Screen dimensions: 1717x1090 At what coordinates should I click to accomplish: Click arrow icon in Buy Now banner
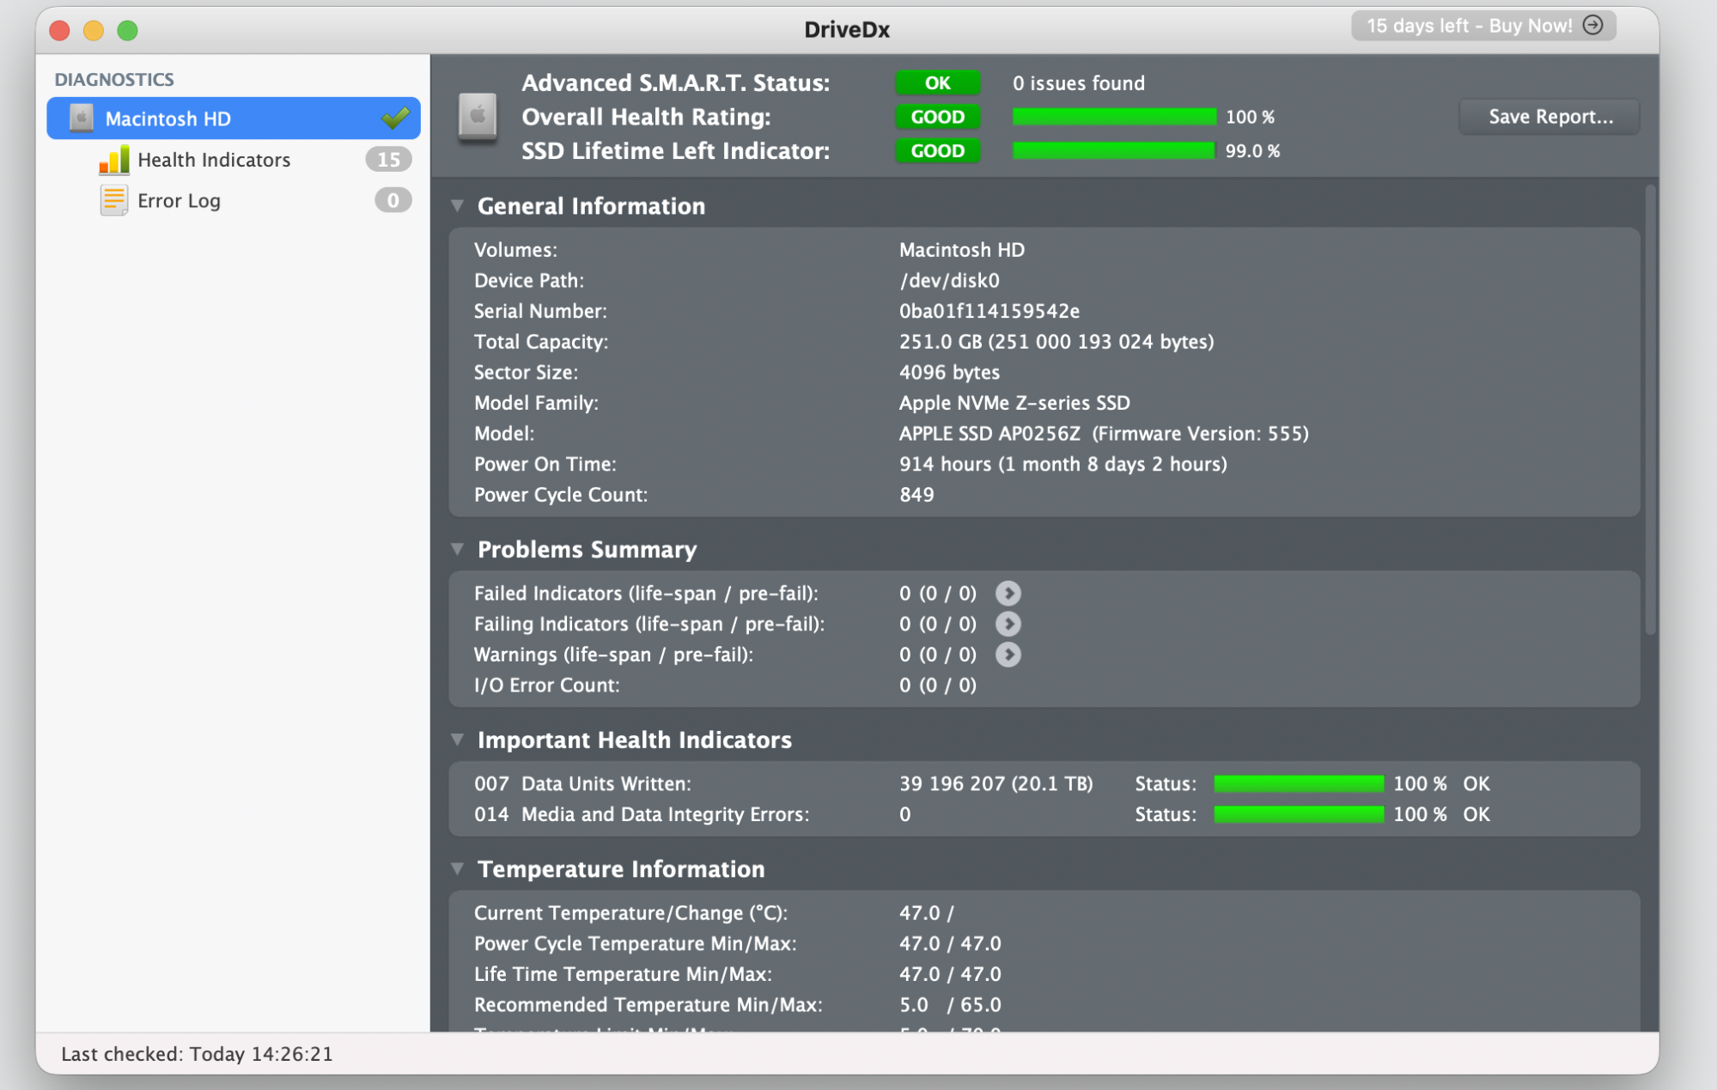(1592, 25)
